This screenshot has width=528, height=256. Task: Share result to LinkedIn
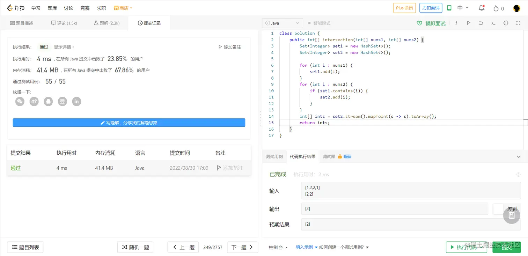click(76, 101)
